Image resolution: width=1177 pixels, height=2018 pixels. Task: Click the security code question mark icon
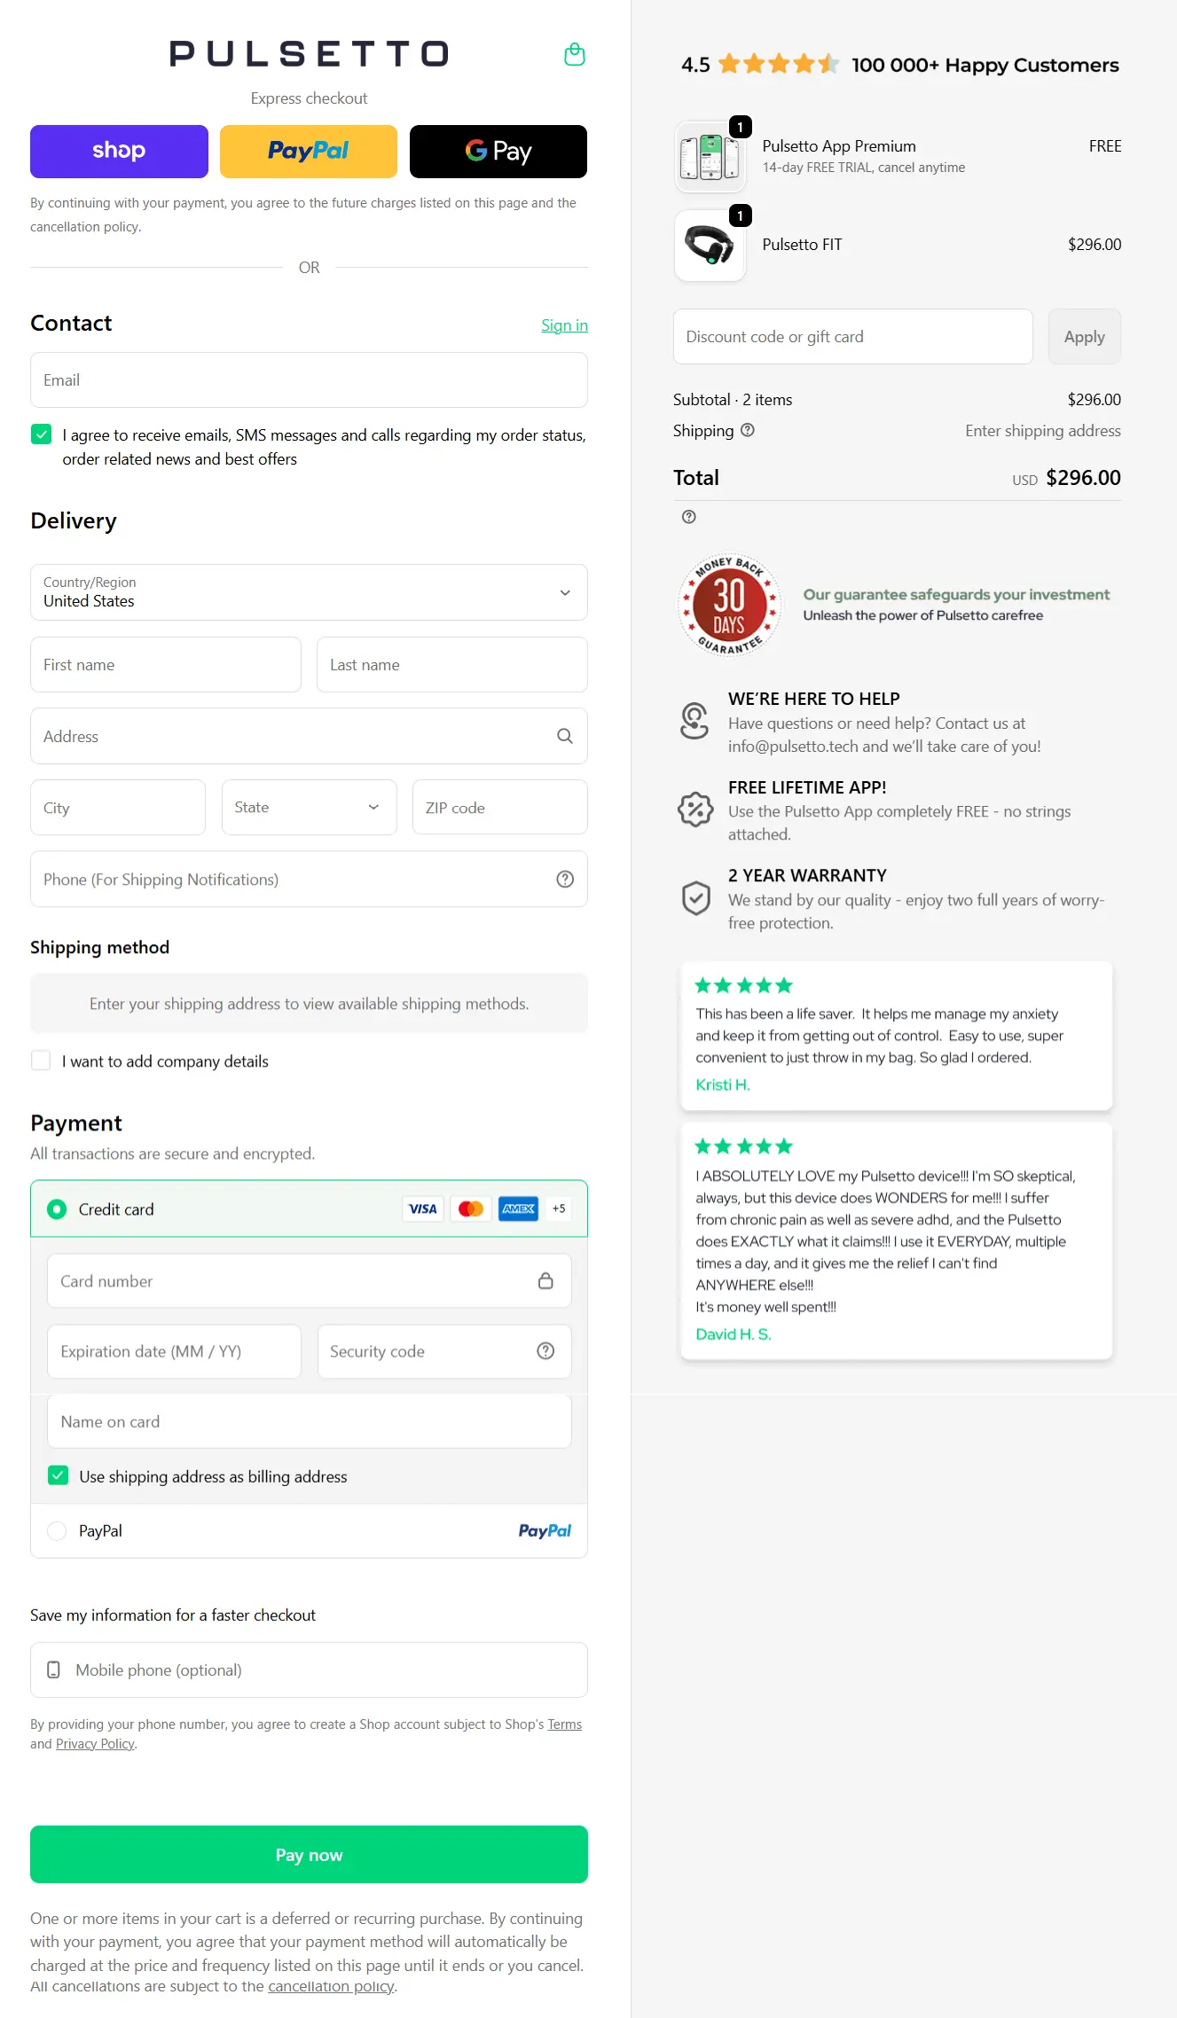[x=545, y=1351]
